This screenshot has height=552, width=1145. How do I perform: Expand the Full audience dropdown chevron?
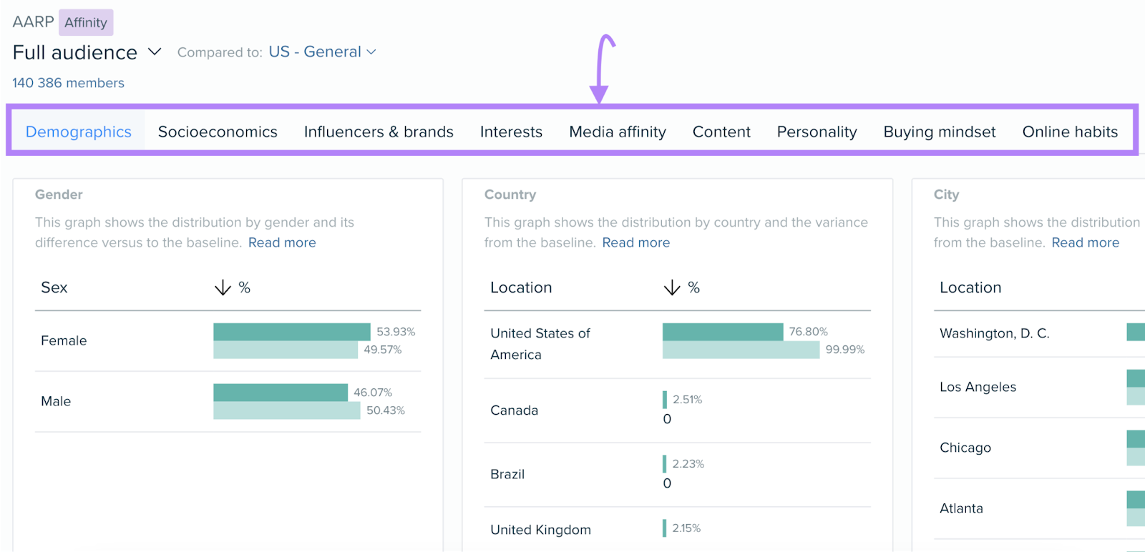(x=155, y=52)
